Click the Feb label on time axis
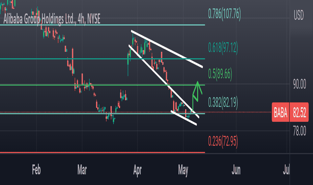Image resolution: width=313 pixels, height=185 pixels. (36, 170)
